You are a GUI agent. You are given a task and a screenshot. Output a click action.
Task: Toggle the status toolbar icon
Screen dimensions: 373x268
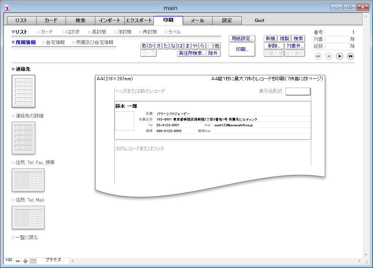pyautogui.click(x=33, y=261)
